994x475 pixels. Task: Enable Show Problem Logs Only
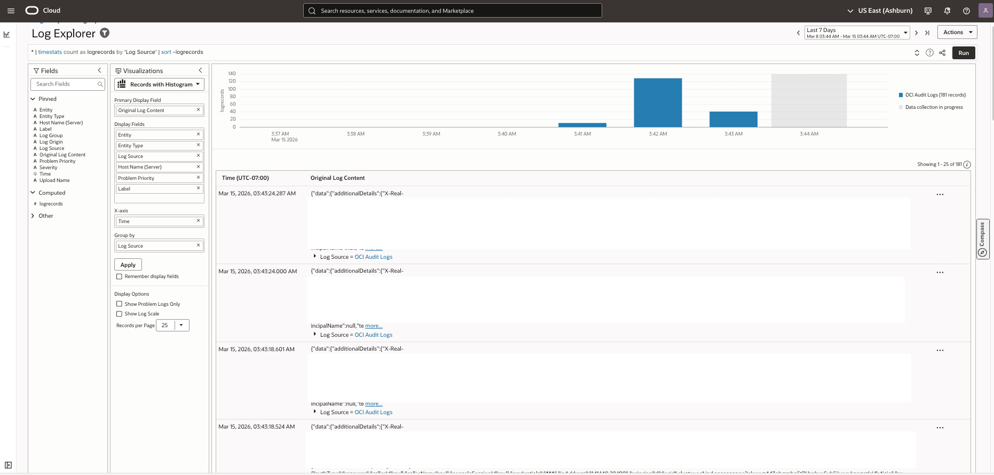[x=119, y=304]
